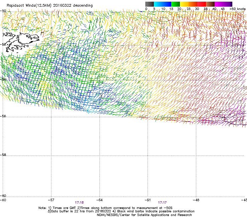Click the '-48' longitude axis label
This screenshot has width=247, height=217.
click(196, 200)
